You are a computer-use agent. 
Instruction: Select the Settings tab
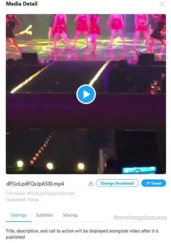pos(19,215)
